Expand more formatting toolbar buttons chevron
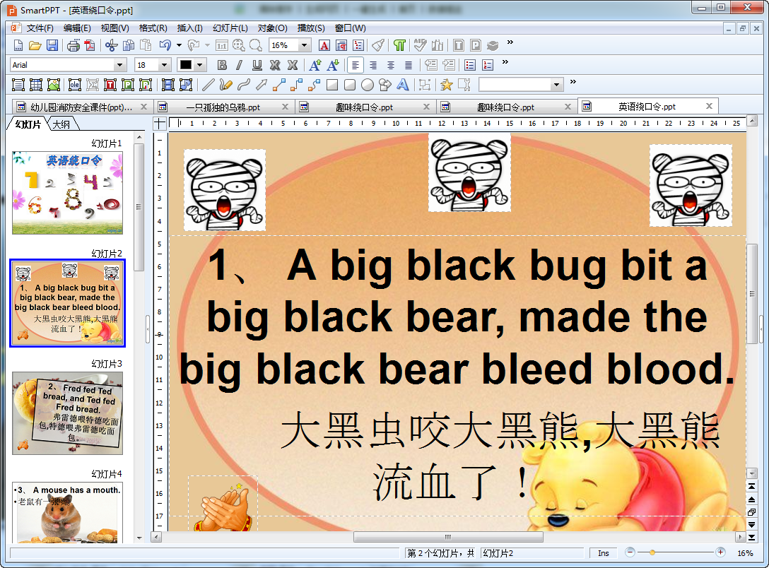This screenshot has width=769, height=568. (505, 62)
